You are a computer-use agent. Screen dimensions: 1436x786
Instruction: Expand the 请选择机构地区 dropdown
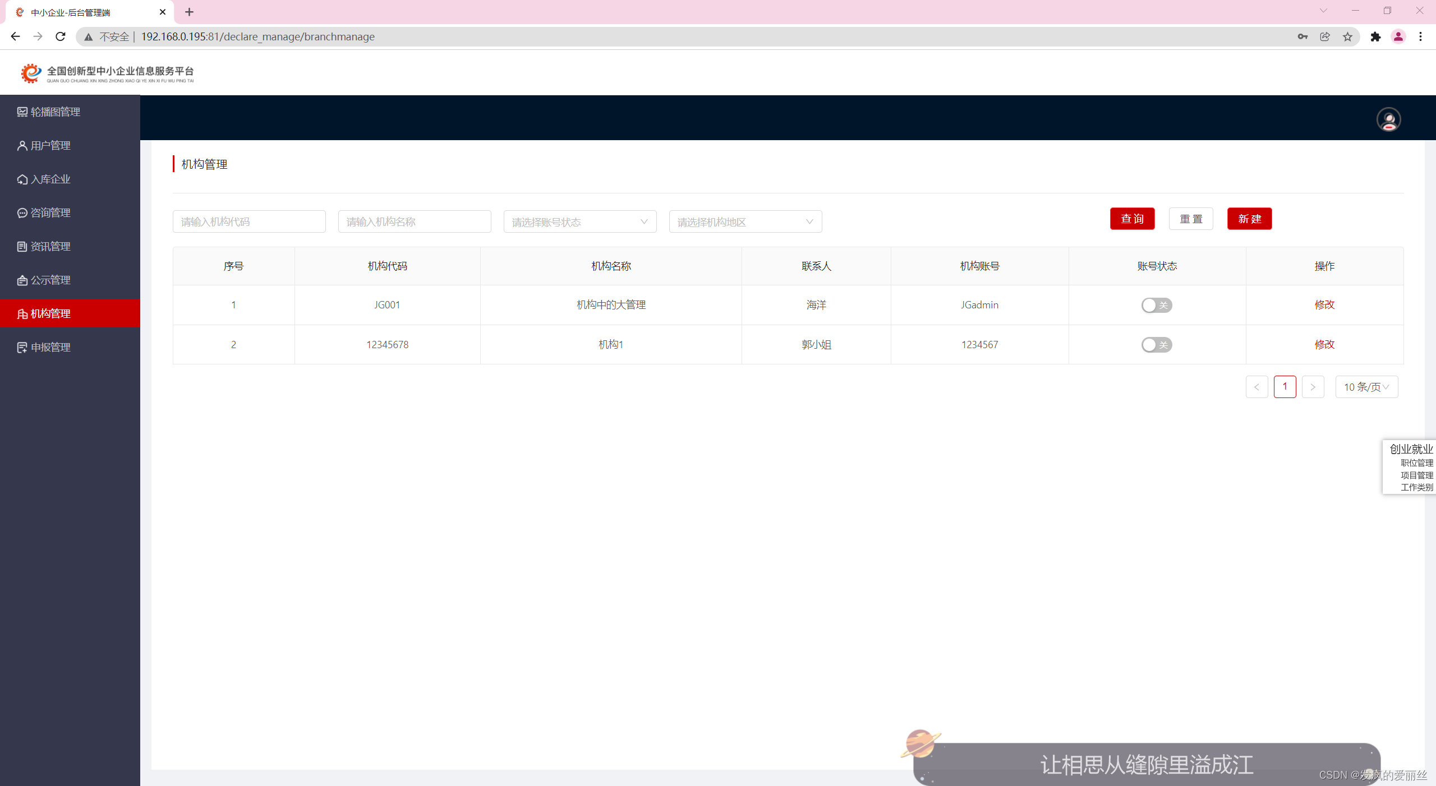pyautogui.click(x=745, y=222)
